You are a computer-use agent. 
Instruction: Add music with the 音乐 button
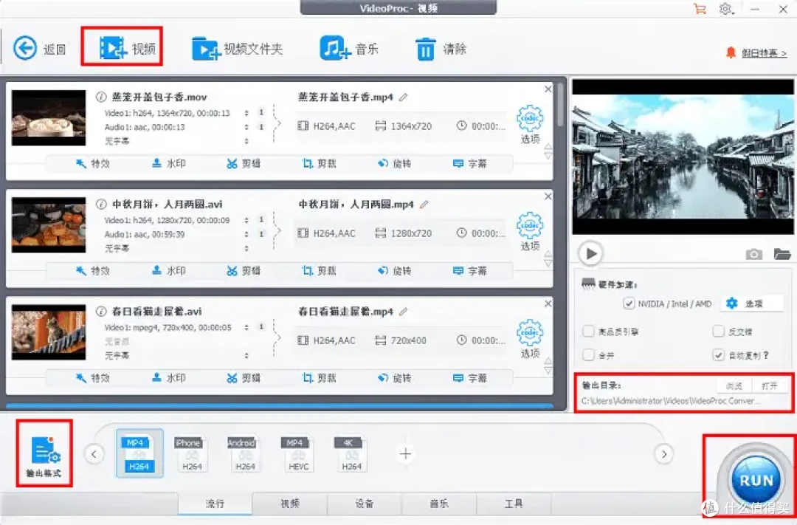(x=348, y=49)
